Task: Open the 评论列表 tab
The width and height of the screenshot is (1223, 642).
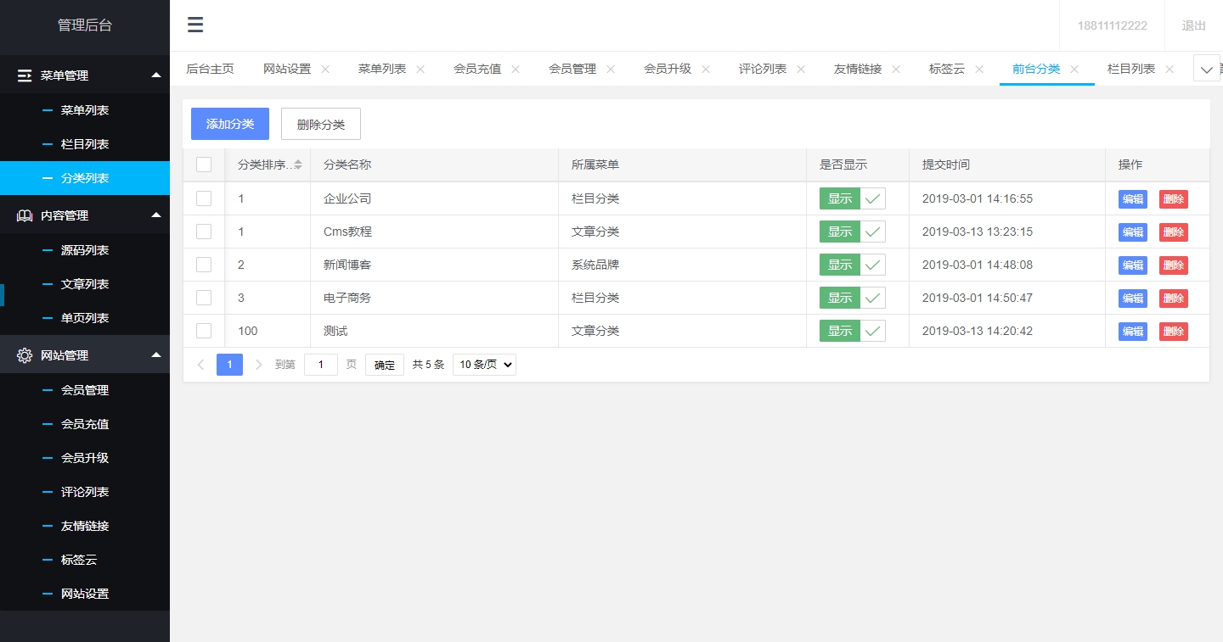Action: (x=762, y=69)
